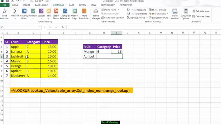Viewport: 221px width, 124px height.
Task: Switch to the REVIEW tab
Action: coord(83,5)
